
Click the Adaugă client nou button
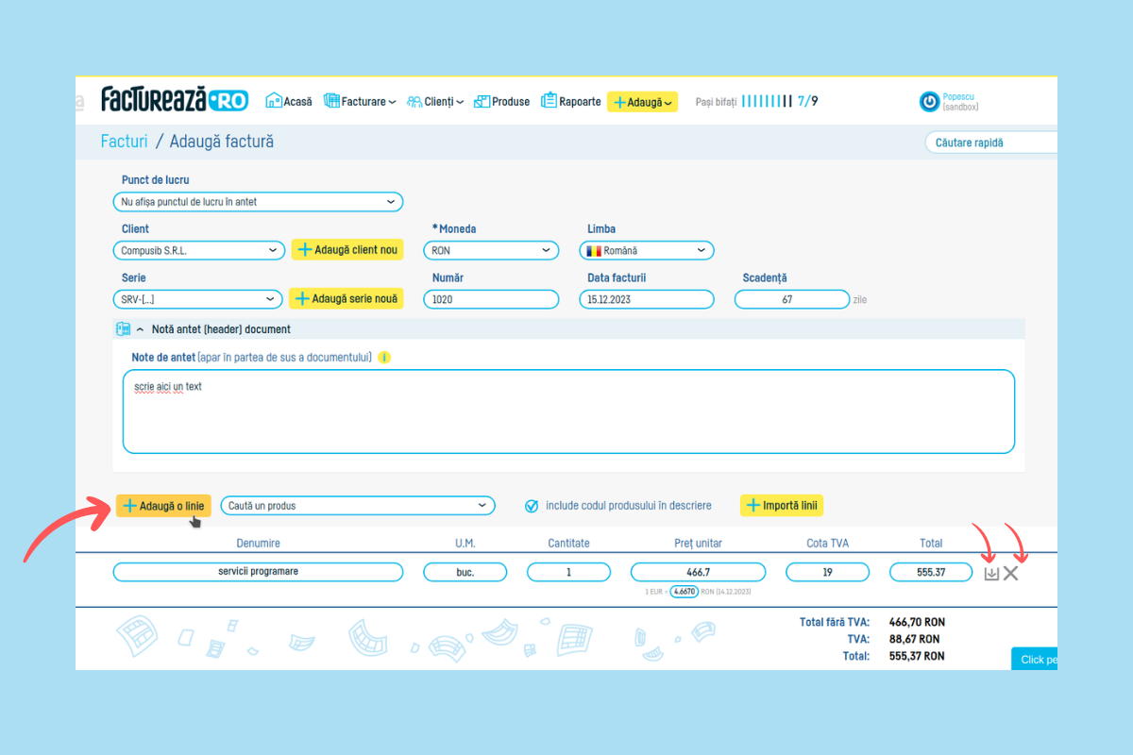347,250
